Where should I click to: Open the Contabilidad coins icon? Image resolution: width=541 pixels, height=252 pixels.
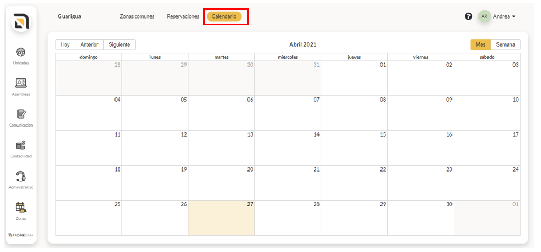tap(21, 145)
